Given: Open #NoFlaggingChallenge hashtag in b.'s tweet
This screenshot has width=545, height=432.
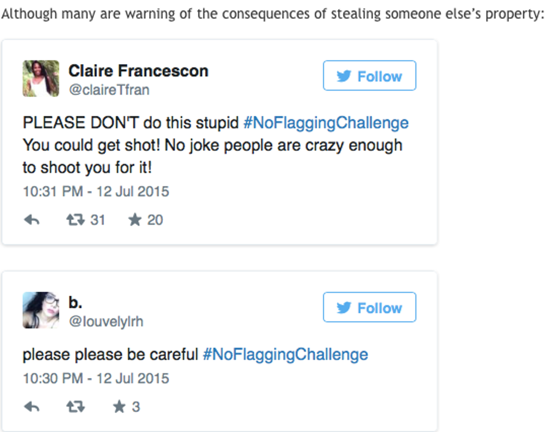Looking at the screenshot, I should (285, 355).
